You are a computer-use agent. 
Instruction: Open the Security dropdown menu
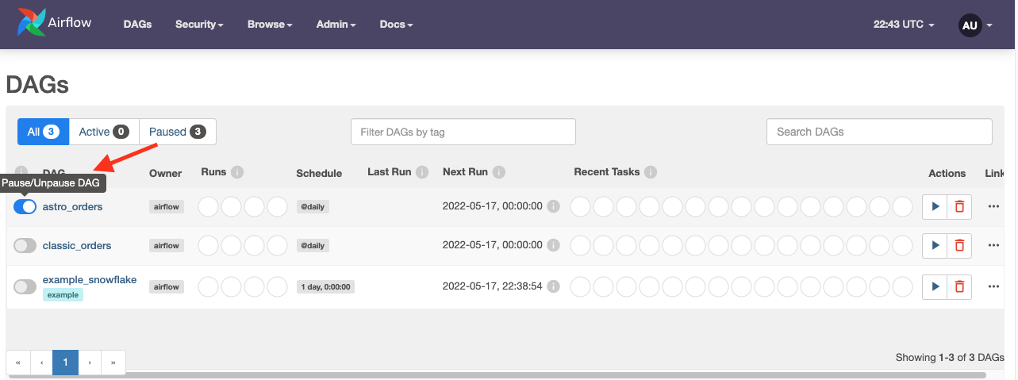click(x=199, y=25)
